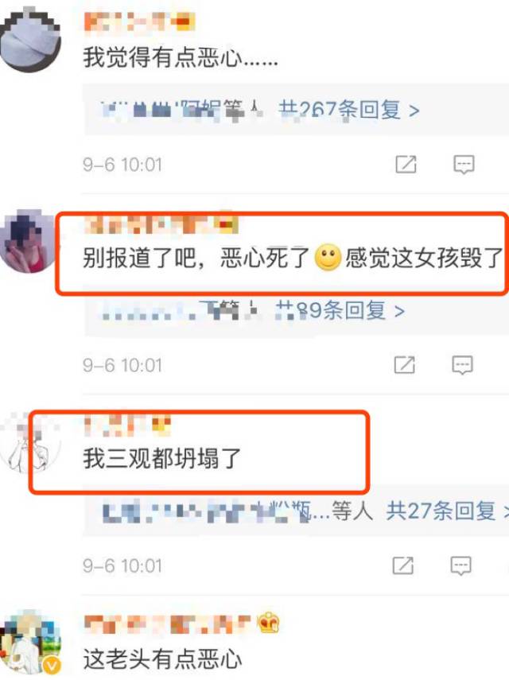Image resolution: width=509 pixels, height=680 pixels.
Task: Expand 共89条回复 replies
Action: [340, 310]
